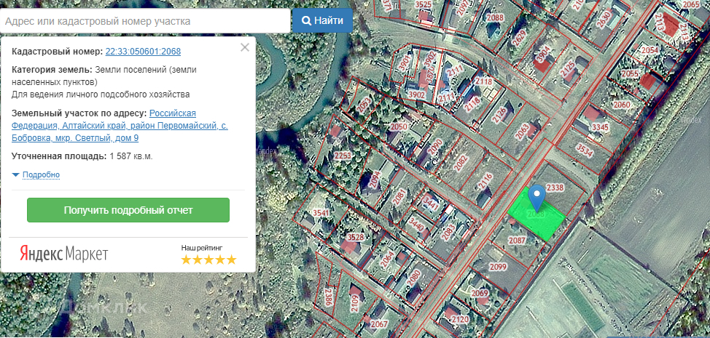Select parcel labeled 3440
710x338 pixels.
coord(416,223)
